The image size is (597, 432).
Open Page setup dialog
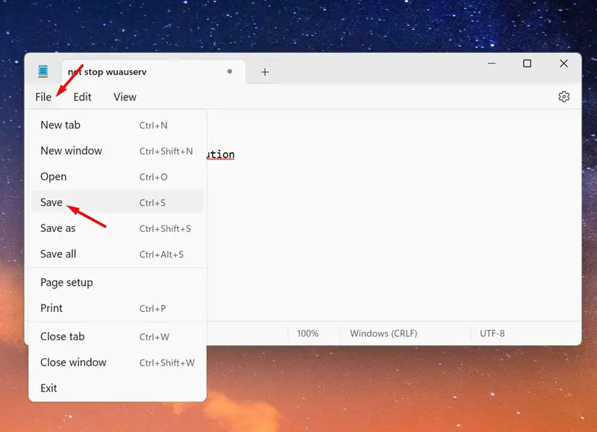point(117,283)
